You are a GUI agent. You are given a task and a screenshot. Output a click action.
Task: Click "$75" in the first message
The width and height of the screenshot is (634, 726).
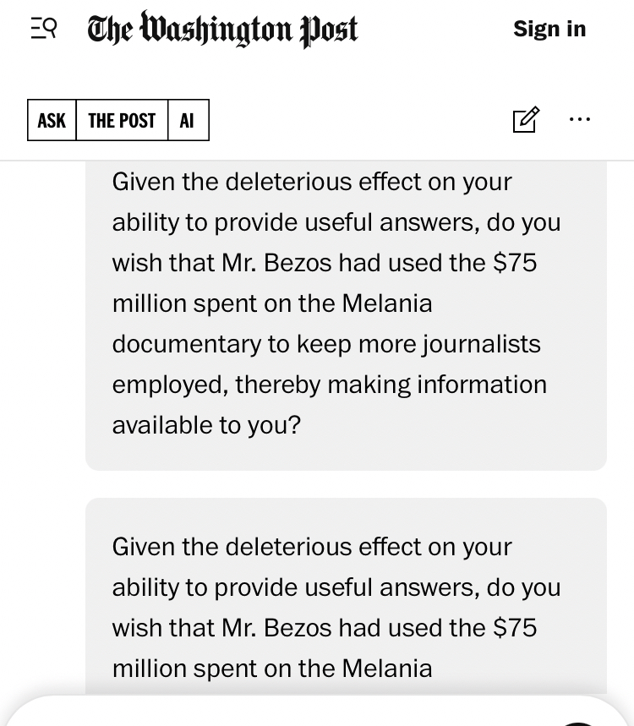515,263
